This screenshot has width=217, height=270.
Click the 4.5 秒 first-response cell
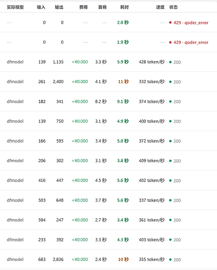tap(101, 180)
